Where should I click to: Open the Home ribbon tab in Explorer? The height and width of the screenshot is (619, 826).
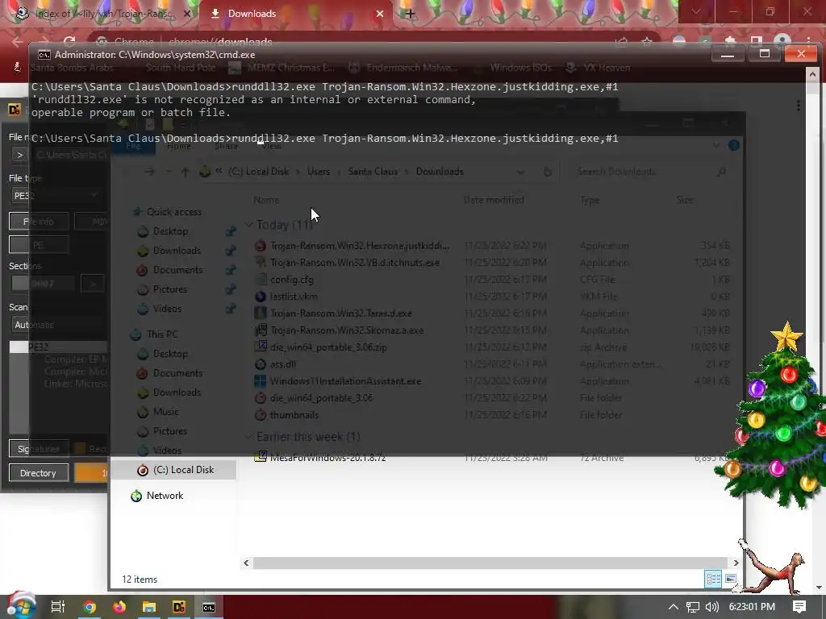pos(178,146)
